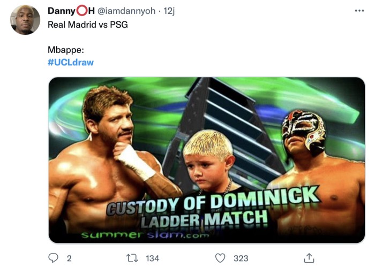Screen dimensions: 375x275
Task: Click the likes count 323
Action: click(x=241, y=258)
